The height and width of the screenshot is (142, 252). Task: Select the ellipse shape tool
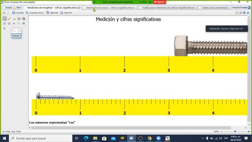point(4,24)
